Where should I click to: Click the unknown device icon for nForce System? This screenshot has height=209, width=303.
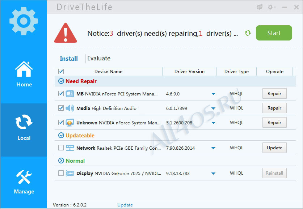coord(70,123)
